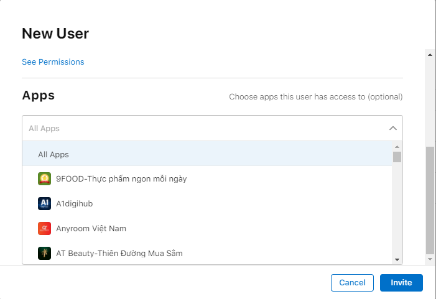Select A1digihub from the list

click(x=74, y=204)
